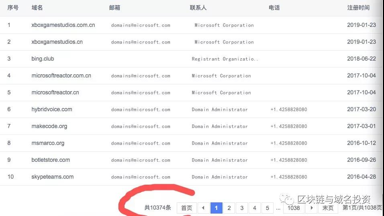Open microsoftreactor.com.cn domain entry

61,75
